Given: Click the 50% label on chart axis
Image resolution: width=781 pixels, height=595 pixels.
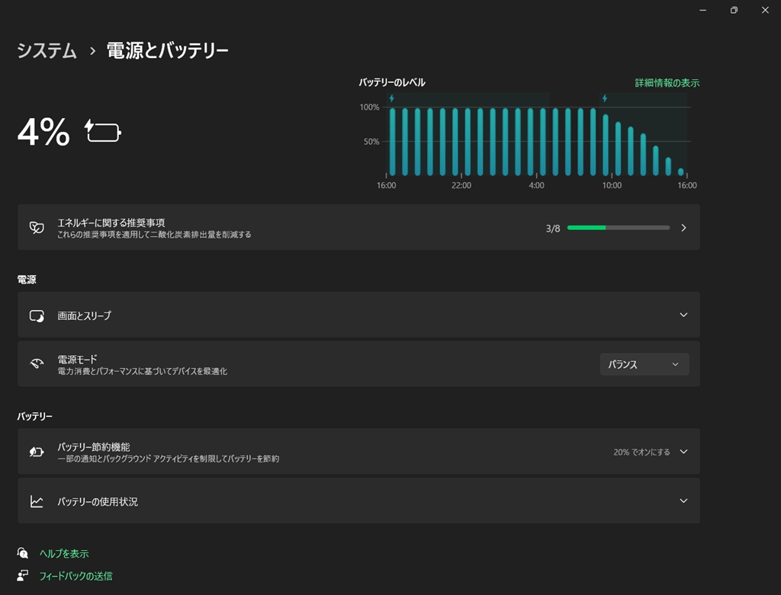Looking at the screenshot, I should point(371,142).
